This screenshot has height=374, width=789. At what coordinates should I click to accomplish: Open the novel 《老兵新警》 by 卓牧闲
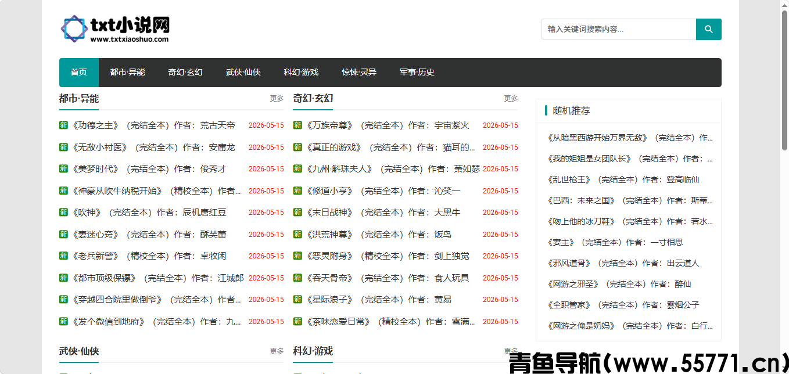pos(149,256)
